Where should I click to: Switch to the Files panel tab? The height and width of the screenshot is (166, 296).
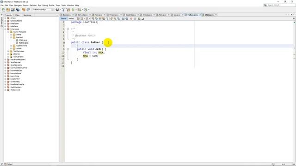click(x=18, y=15)
